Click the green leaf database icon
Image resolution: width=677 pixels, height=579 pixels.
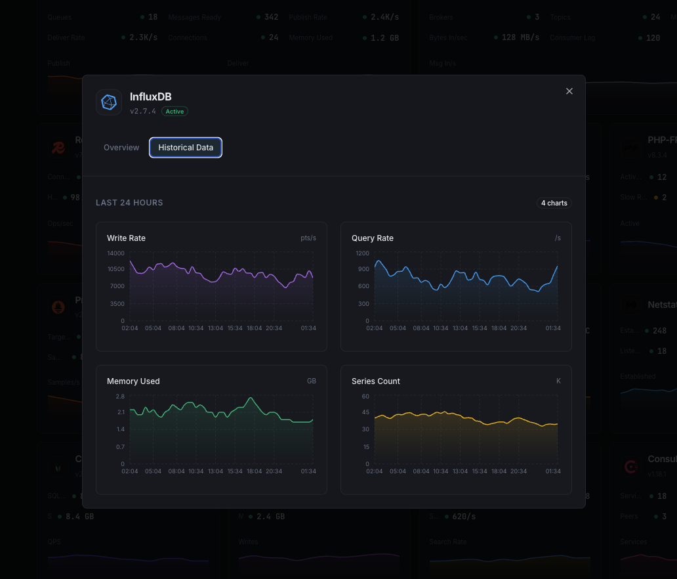[x=58, y=467]
